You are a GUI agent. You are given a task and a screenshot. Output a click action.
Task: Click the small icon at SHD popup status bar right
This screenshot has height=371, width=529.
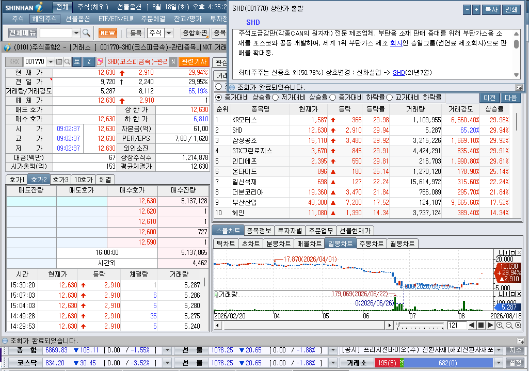pos(519,88)
